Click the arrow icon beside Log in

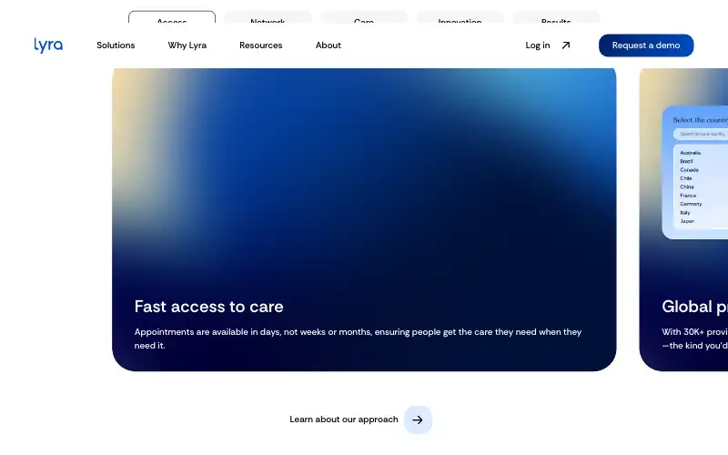pos(565,45)
